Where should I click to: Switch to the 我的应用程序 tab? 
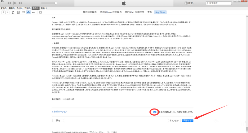pyautogui.click(x=90, y=12)
